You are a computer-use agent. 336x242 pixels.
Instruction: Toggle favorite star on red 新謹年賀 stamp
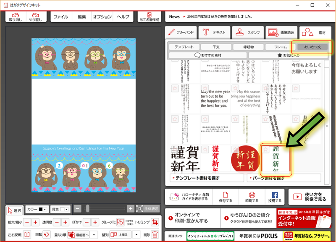[x=235, y=149]
